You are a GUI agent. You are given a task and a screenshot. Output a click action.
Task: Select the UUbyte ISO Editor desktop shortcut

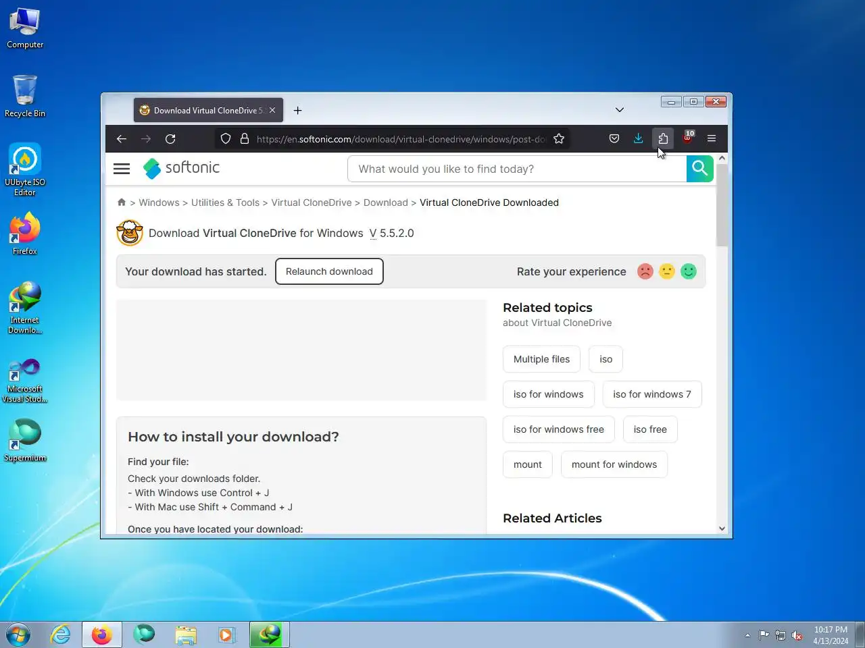pyautogui.click(x=25, y=170)
